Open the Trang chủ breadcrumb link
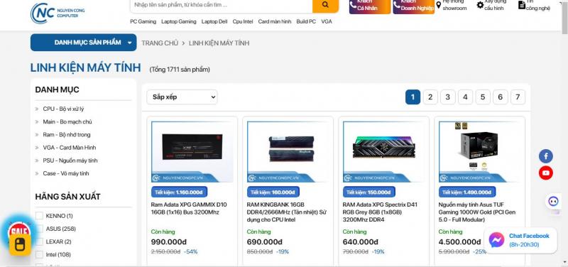 (160, 43)
